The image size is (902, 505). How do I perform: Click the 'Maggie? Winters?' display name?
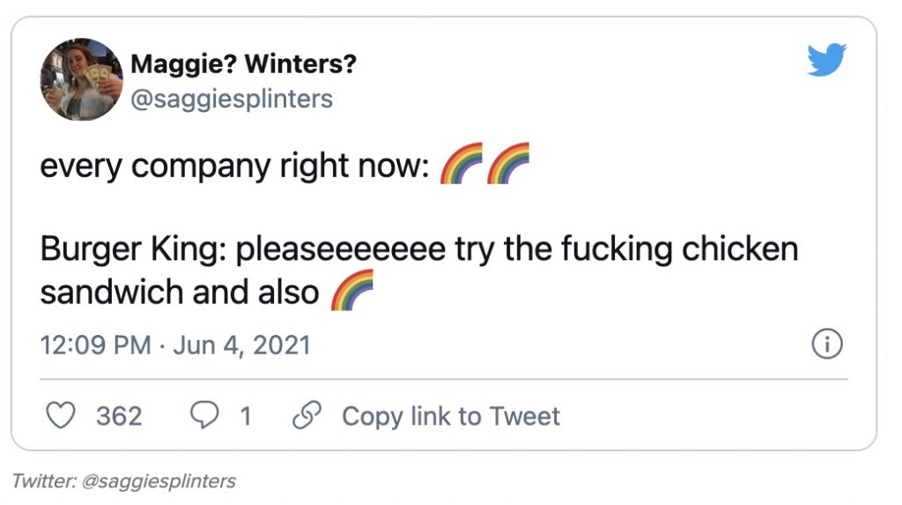[x=243, y=64]
